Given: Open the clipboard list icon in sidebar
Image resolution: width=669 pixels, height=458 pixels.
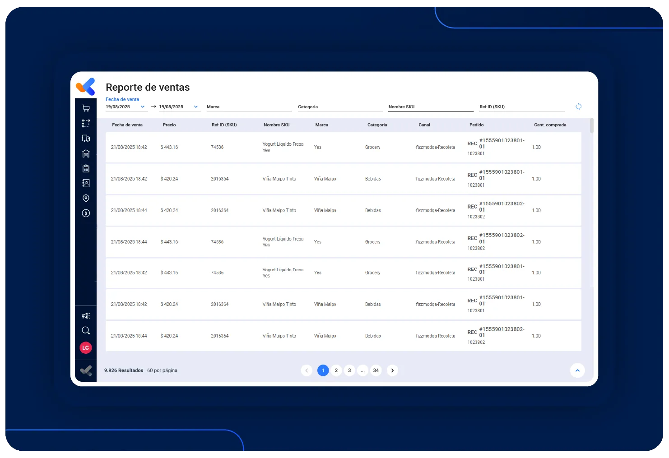Looking at the screenshot, I should point(86,168).
